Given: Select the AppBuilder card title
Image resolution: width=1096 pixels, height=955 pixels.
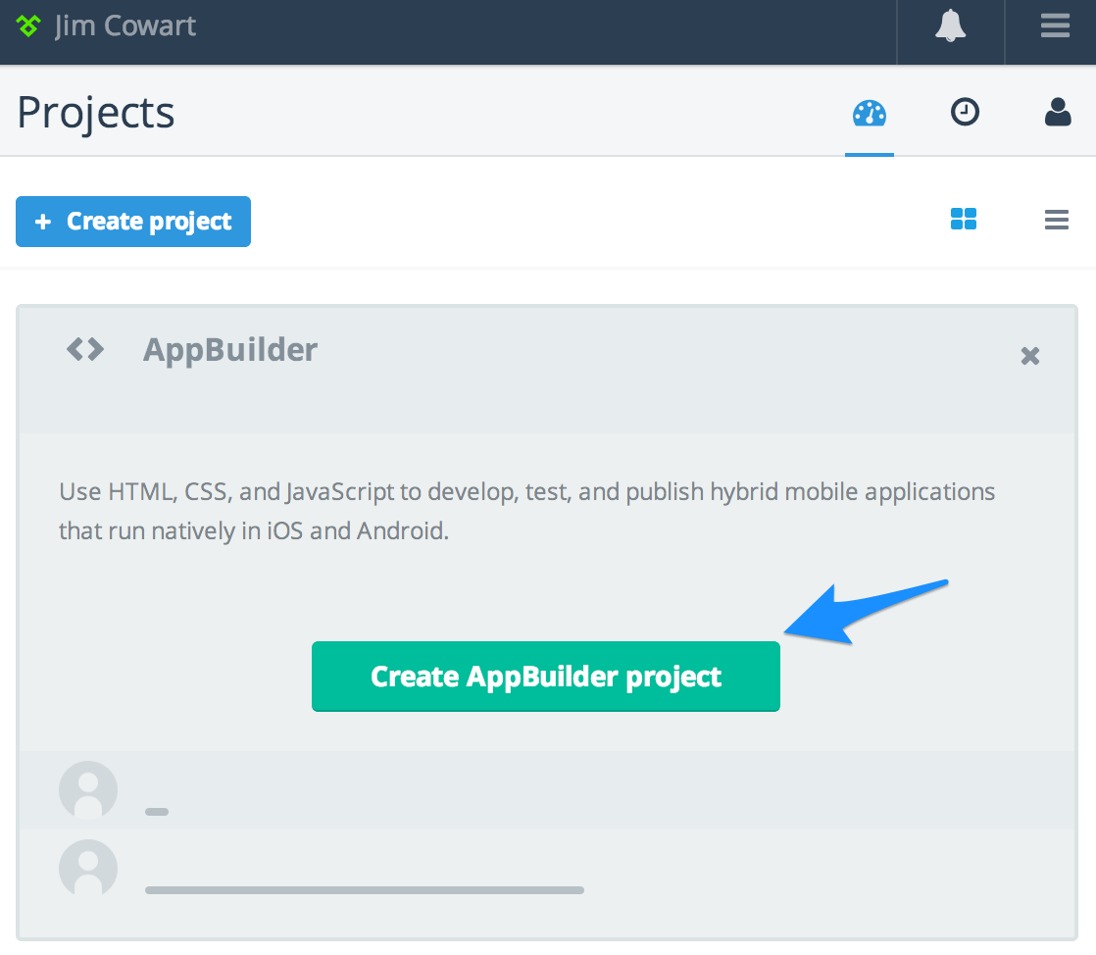Looking at the screenshot, I should pos(230,350).
